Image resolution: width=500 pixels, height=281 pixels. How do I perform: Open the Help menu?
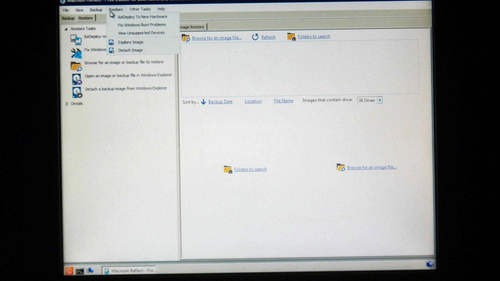[x=161, y=9]
